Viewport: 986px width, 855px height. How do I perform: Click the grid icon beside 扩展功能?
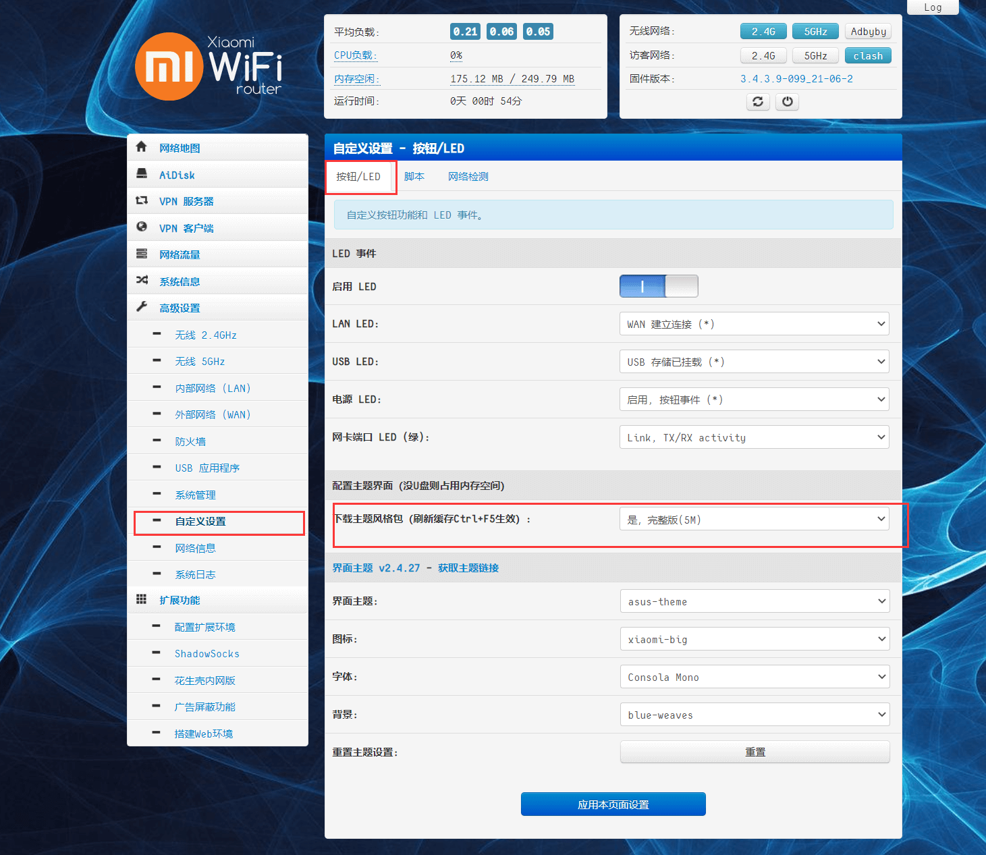click(x=142, y=599)
